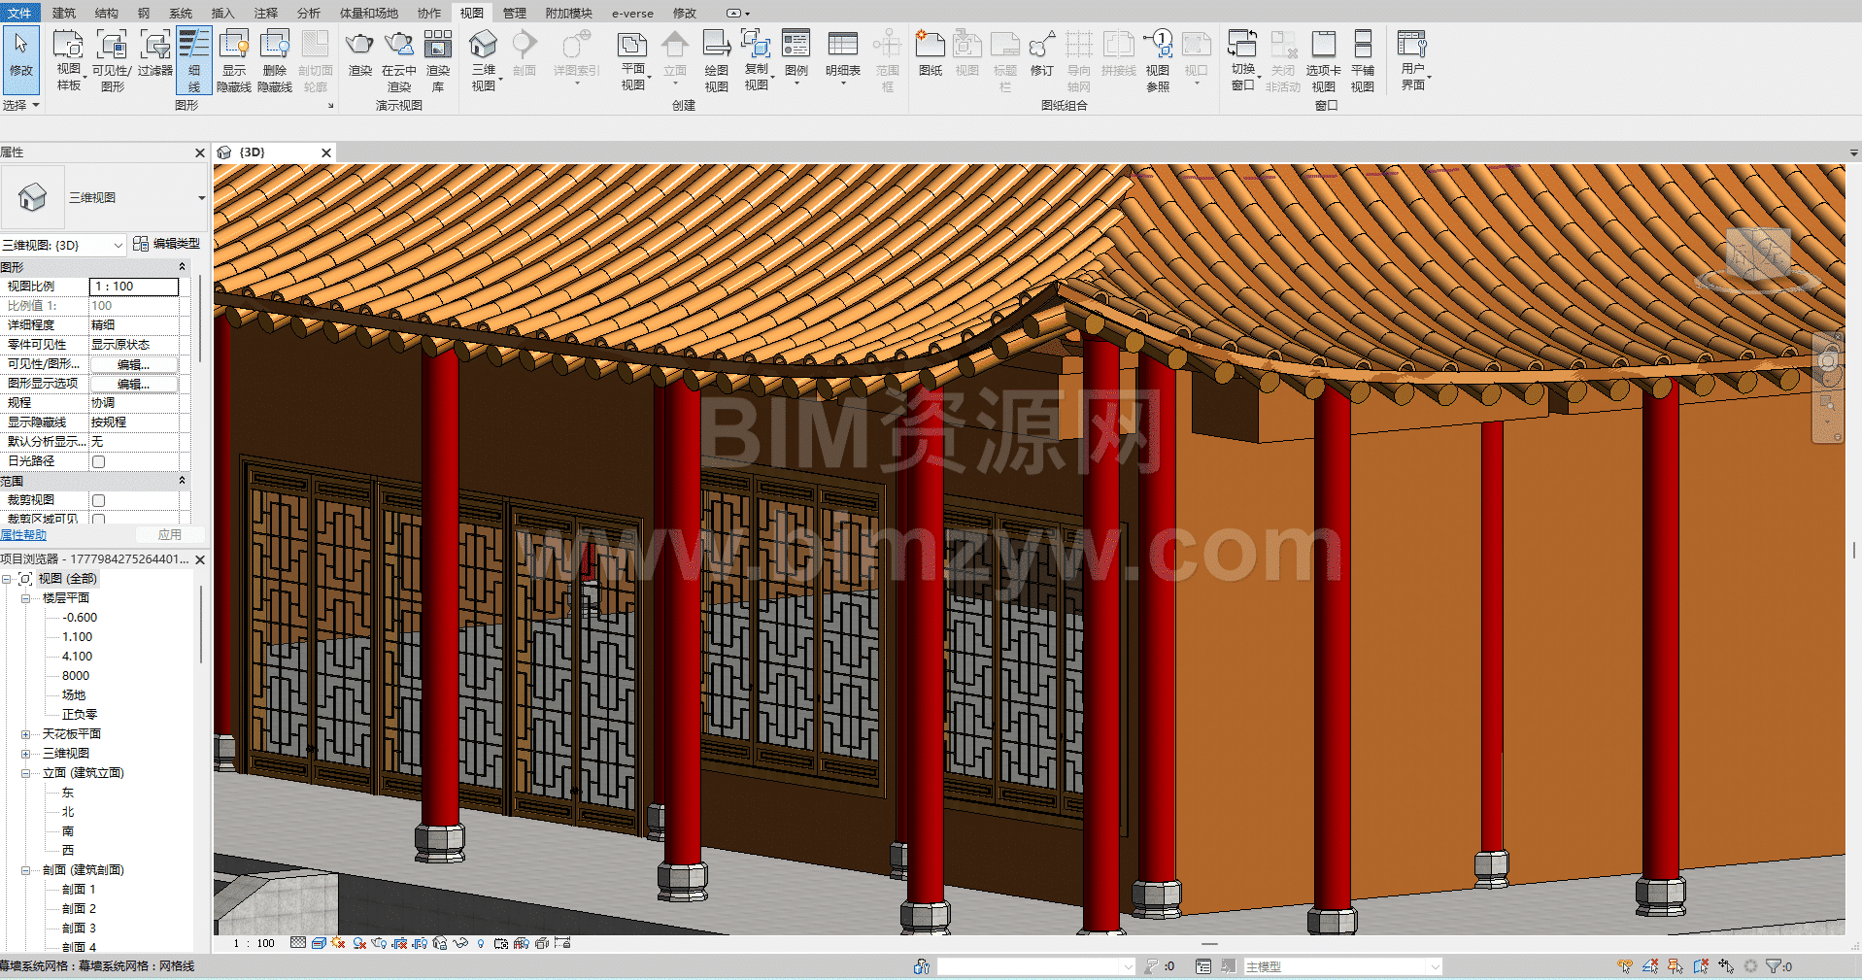Switch to the 注释 ribbon tab

(x=265, y=13)
